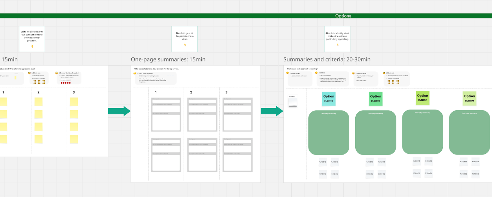Screen dimensions: 492x197
Task: Select the bottom summary template under column 3
Action: tap(237, 155)
